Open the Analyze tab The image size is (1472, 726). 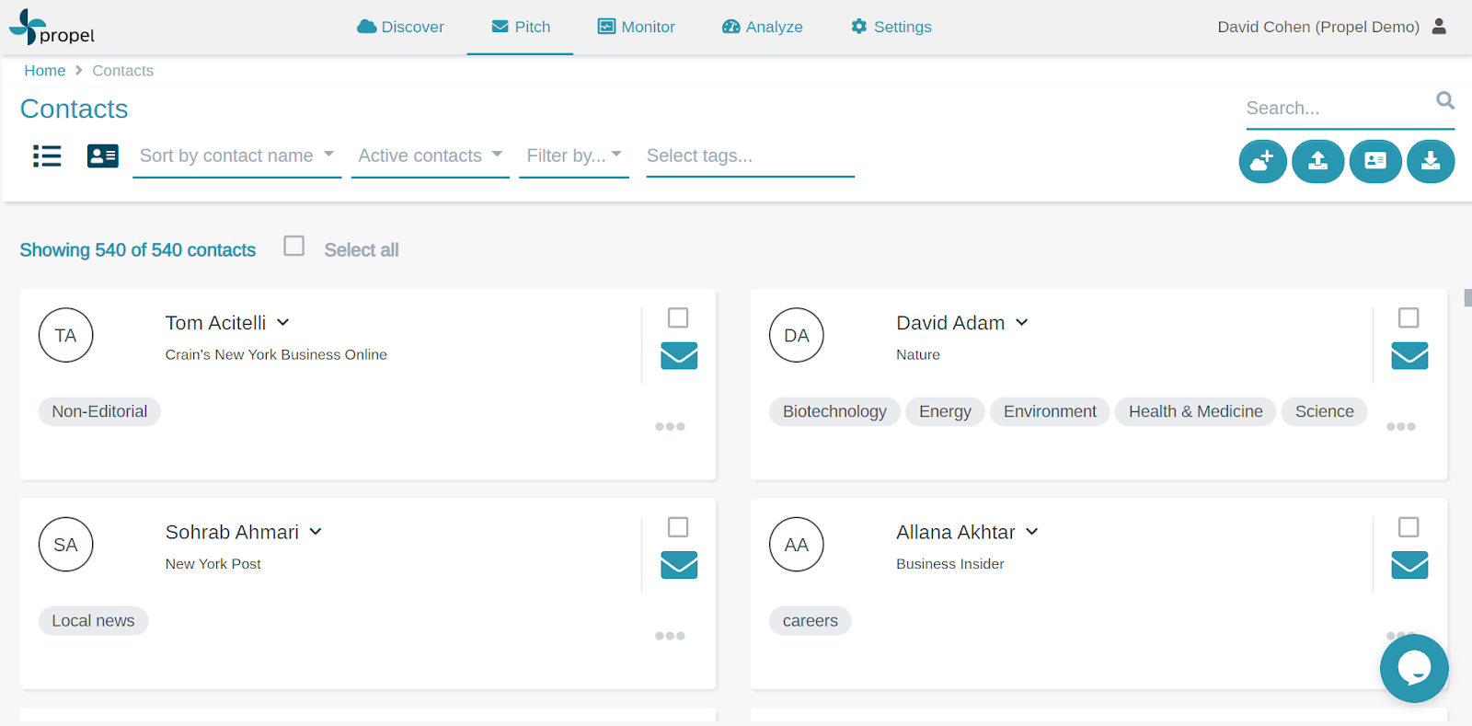[763, 28]
